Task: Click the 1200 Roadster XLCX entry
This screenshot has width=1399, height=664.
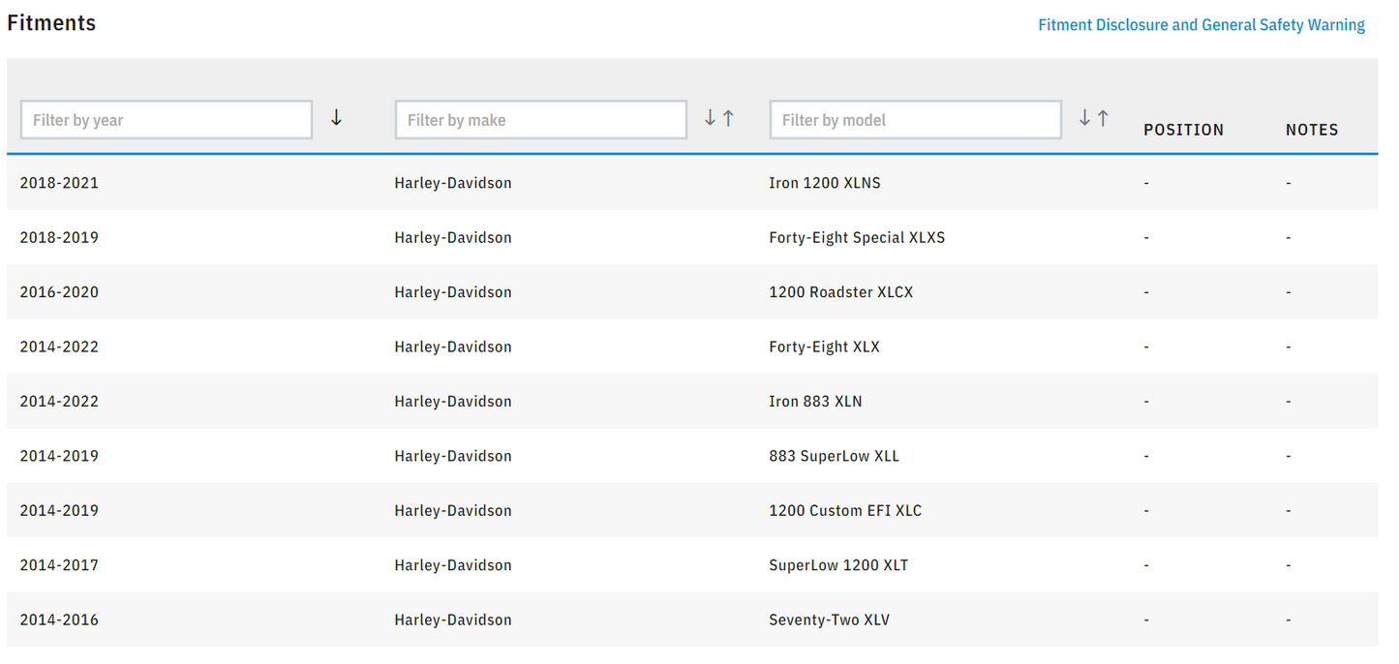Action: coord(840,292)
